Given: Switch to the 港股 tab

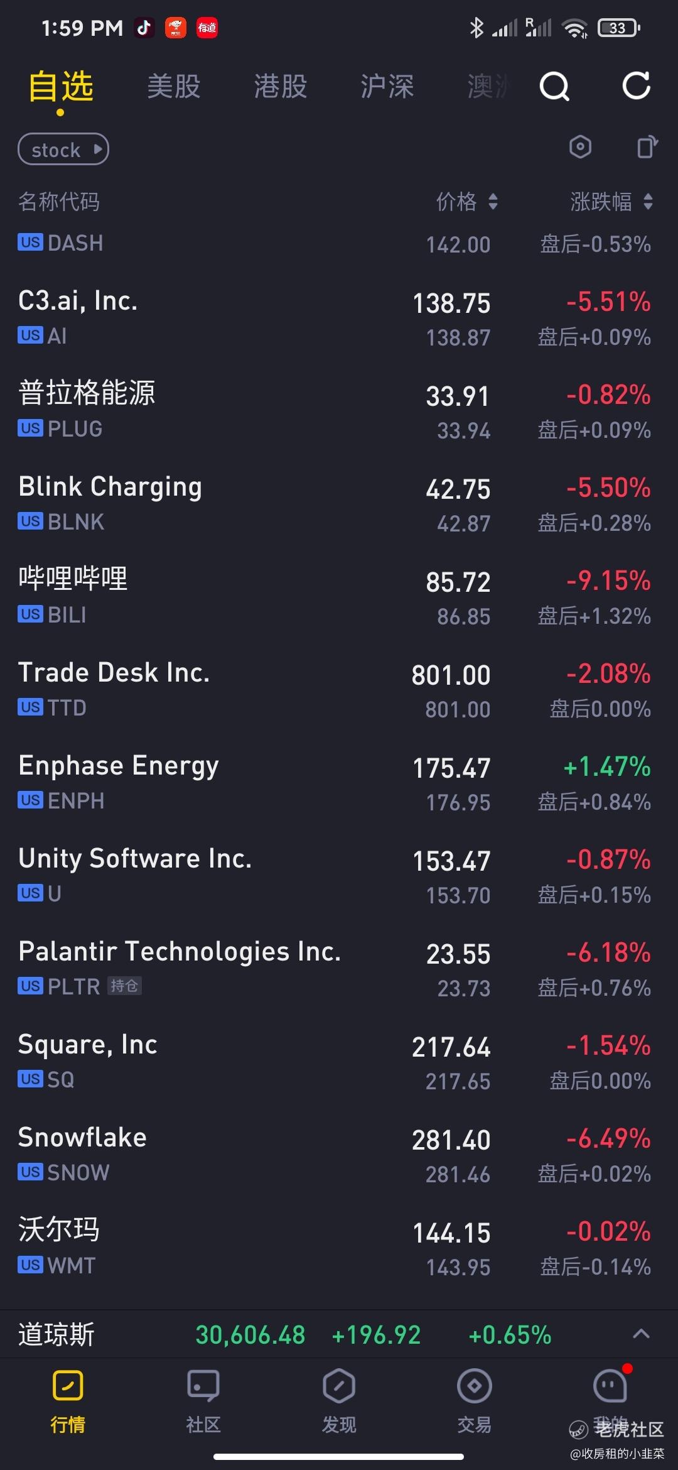Looking at the screenshot, I should pyautogui.click(x=281, y=86).
